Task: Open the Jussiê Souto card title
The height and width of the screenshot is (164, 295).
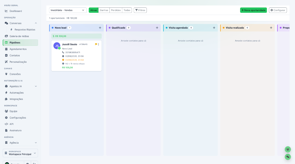Action: point(69,44)
